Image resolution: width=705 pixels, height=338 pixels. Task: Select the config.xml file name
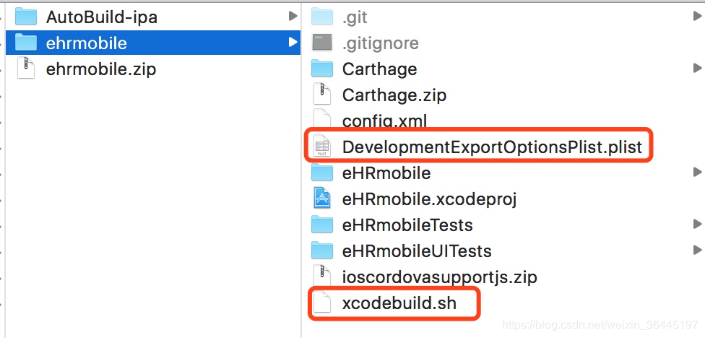pyautogui.click(x=384, y=121)
